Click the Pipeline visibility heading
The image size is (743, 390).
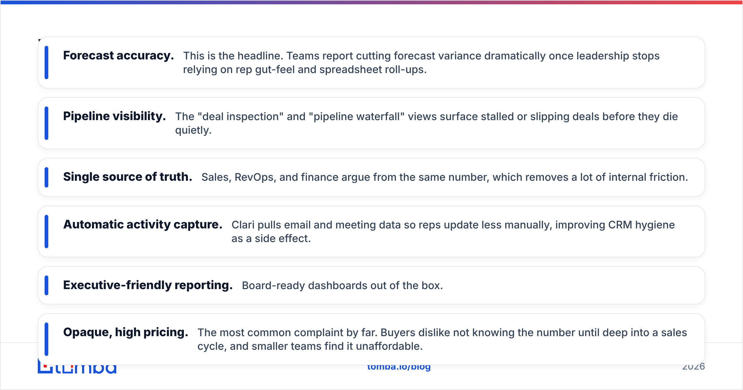[115, 116]
